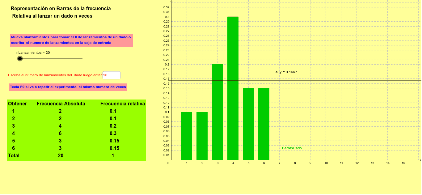Click the red 'Escriba el número' label
This screenshot has height=195, width=422.
pyautogui.click(x=55, y=75)
